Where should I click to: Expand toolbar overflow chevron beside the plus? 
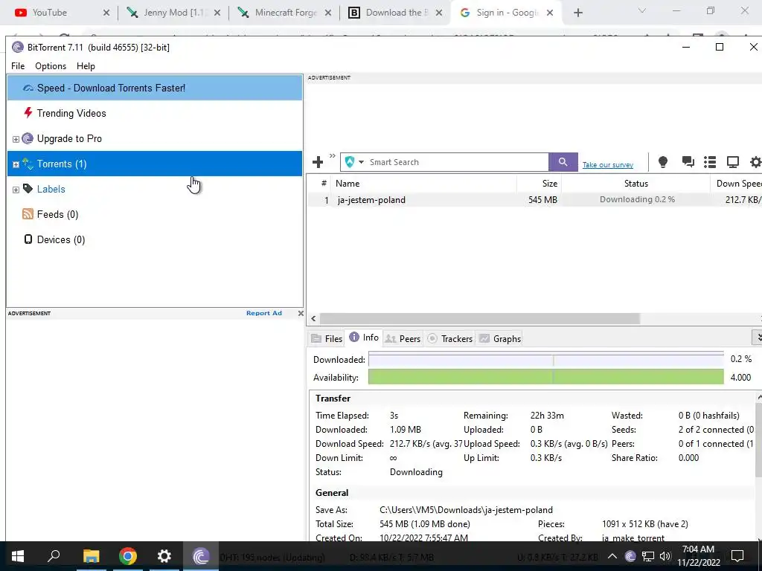(x=333, y=156)
